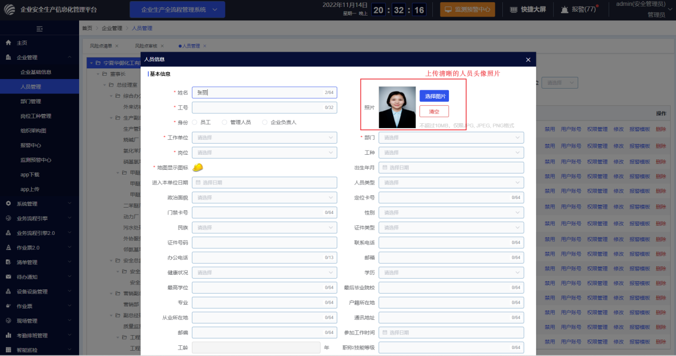Click the folder icon next to 总经理室
Screen dimensions: 676x356
click(x=111, y=85)
